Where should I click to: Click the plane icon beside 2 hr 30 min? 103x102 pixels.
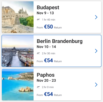point(38,53)
